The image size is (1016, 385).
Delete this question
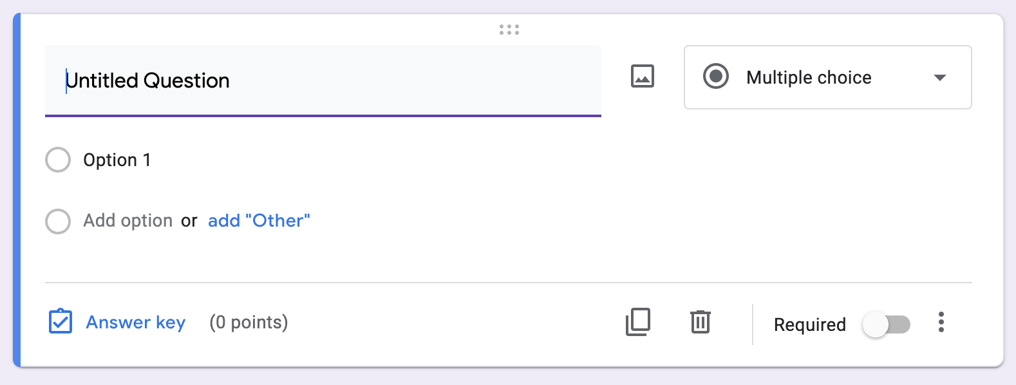click(701, 323)
